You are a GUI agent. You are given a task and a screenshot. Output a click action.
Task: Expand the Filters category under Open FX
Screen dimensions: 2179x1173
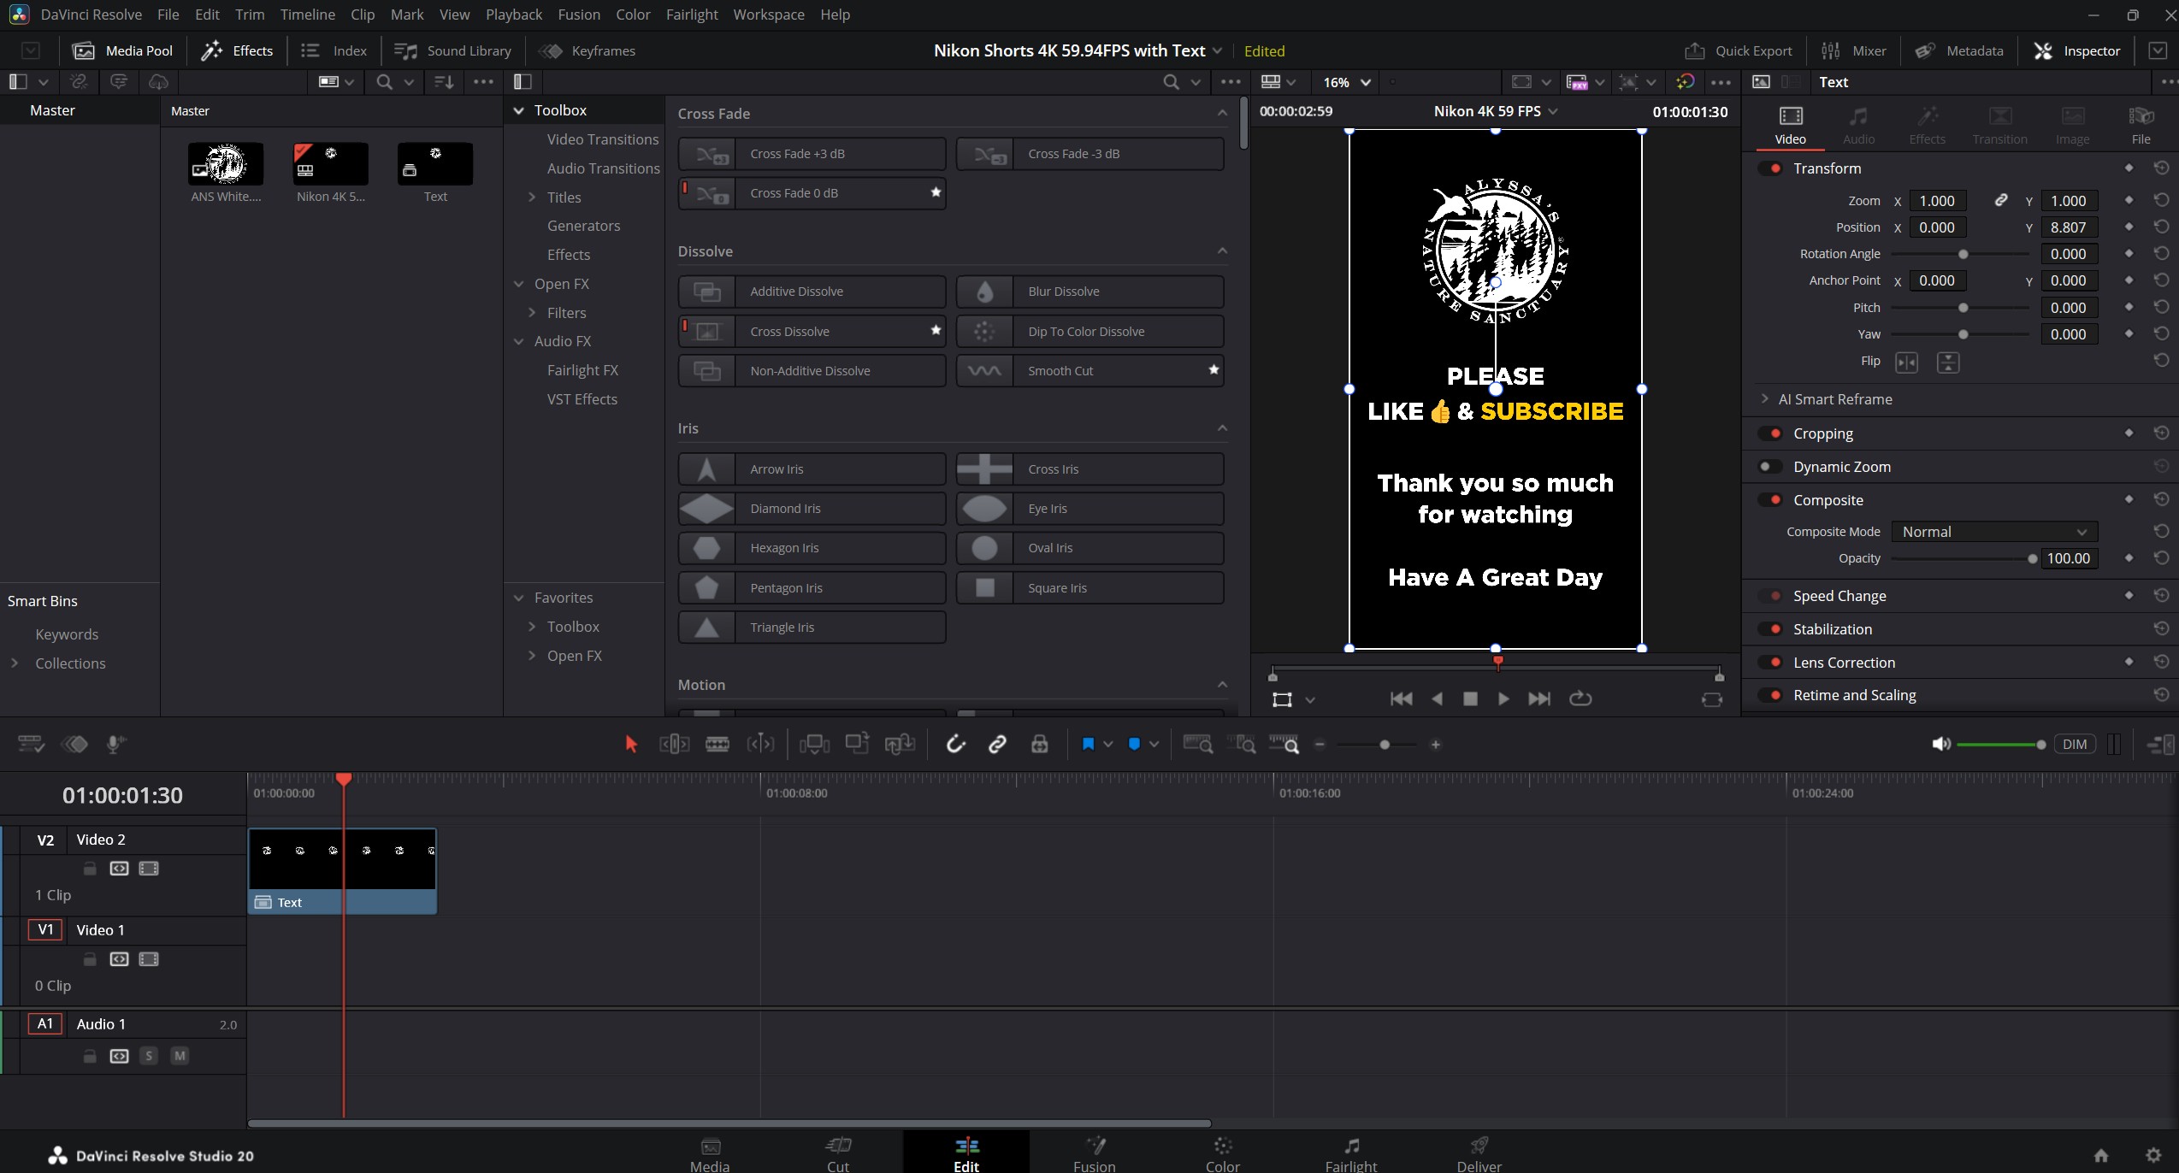532,313
